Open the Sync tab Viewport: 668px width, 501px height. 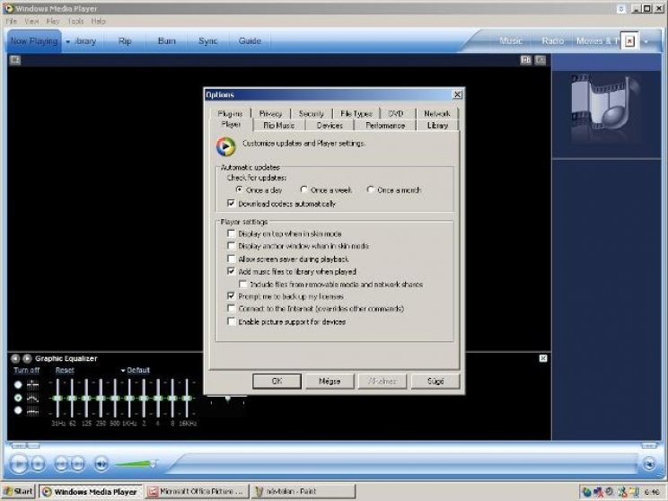(x=208, y=41)
